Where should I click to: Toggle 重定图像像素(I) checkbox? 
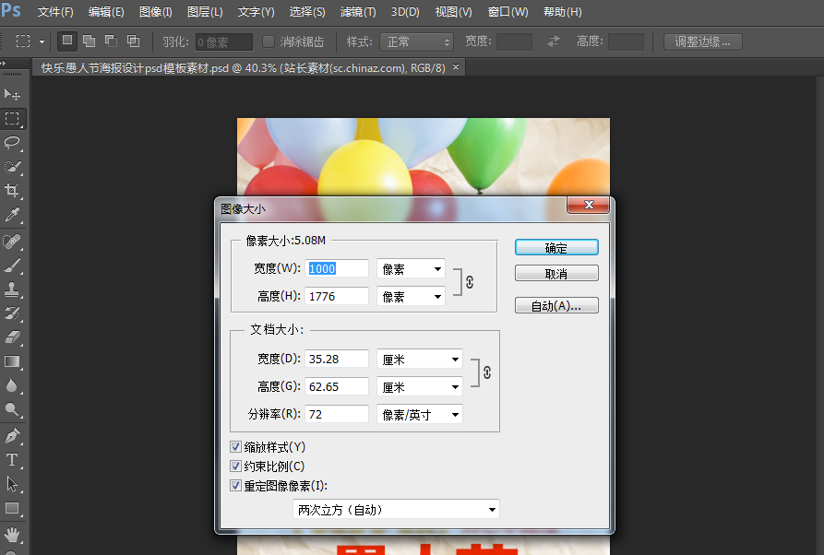(236, 485)
